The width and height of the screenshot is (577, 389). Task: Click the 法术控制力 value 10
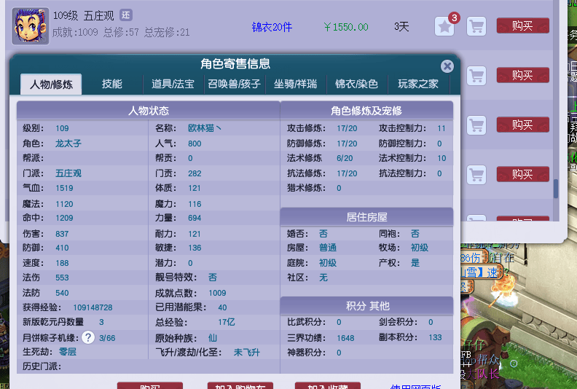coord(441,158)
